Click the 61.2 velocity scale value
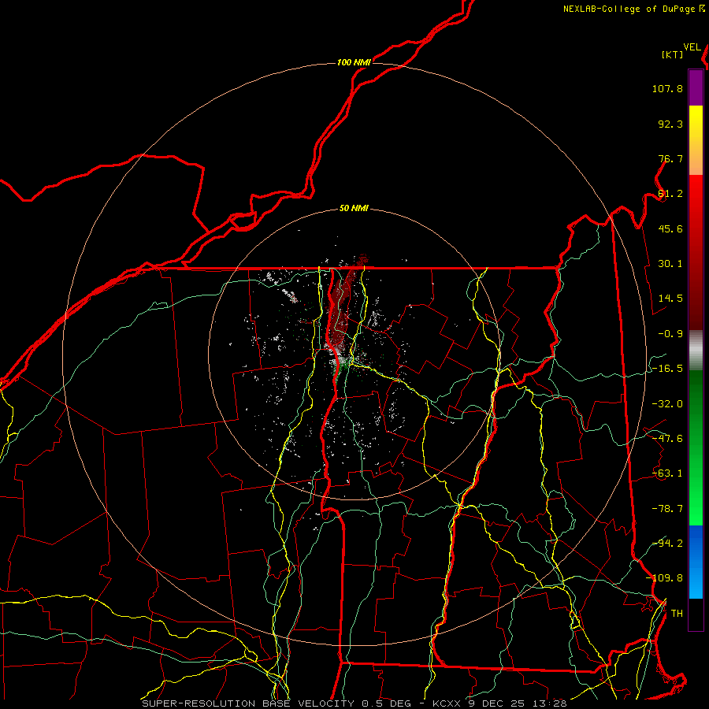This screenshot has width=709, height=709. (x=670, y=194)
